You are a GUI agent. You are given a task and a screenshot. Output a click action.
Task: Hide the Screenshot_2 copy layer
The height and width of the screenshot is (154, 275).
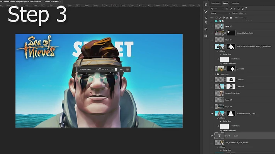click(x=212, y=114)
